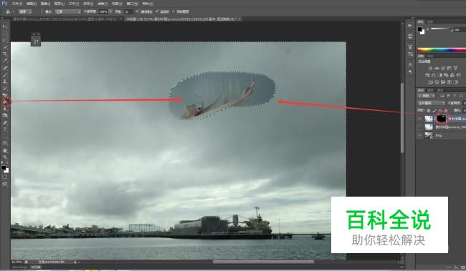Select the Clone Stamp tool
Viewport: 466px width, 271px height.
(5, 81)
